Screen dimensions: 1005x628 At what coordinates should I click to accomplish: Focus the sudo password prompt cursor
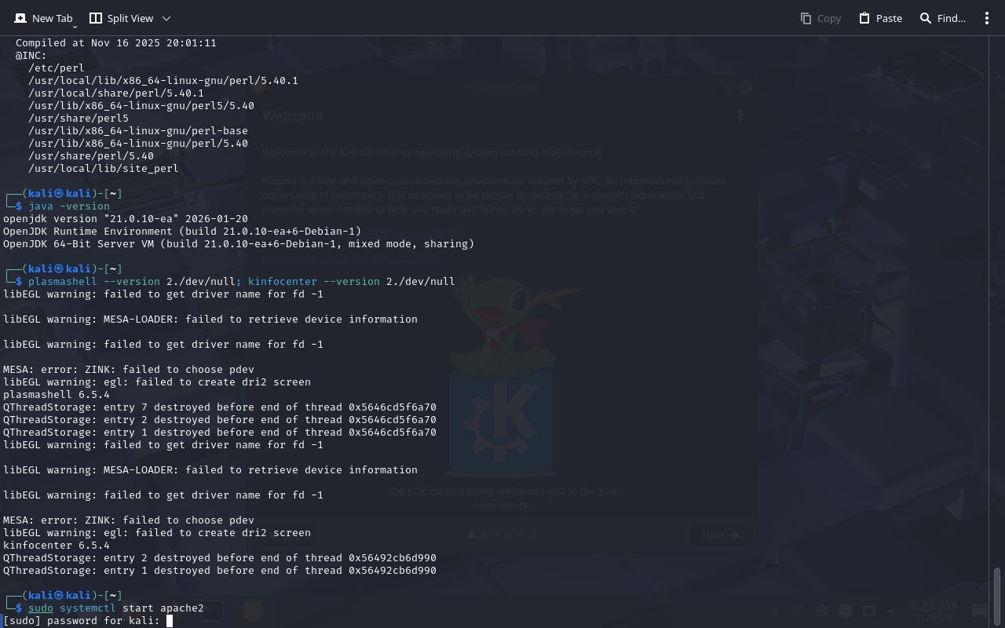tap(170, 621)
